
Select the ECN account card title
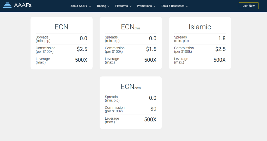[62, 27]
